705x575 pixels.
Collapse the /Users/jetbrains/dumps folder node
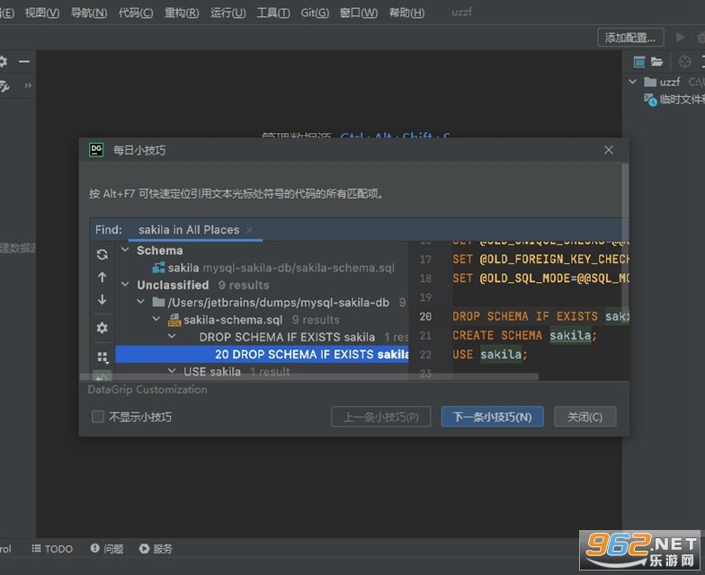[x=140, y=302]
